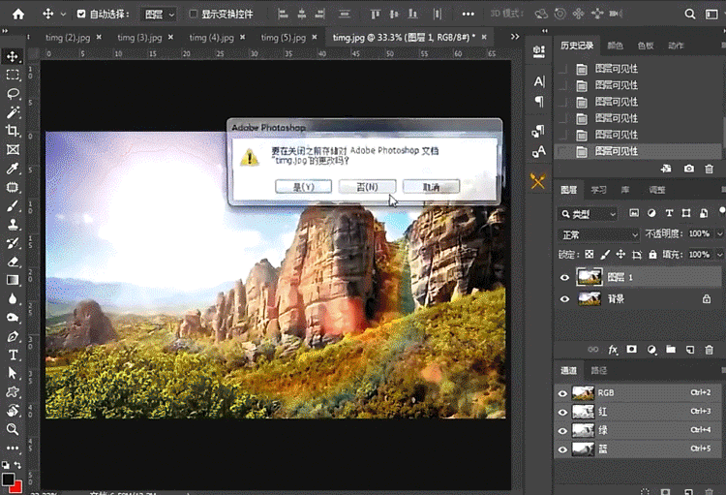Viewport: 726px width, 495px height.
Task: Toggle 红 channel visibility eye
Action: pyautogui.click(x=562, y=412)
